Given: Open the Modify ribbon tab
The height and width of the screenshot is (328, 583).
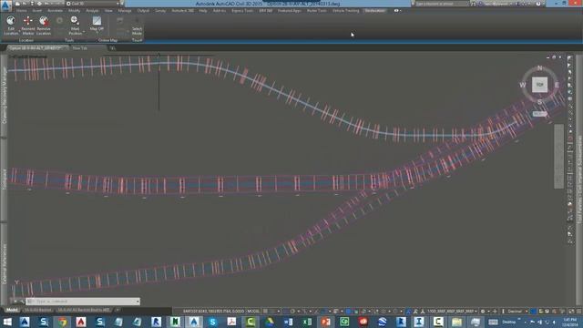Looking at the screenshot, I should tap(74, 11).
